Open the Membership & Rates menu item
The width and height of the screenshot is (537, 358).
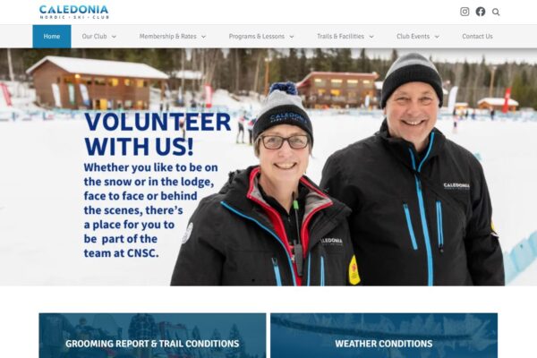click(168, 37)
